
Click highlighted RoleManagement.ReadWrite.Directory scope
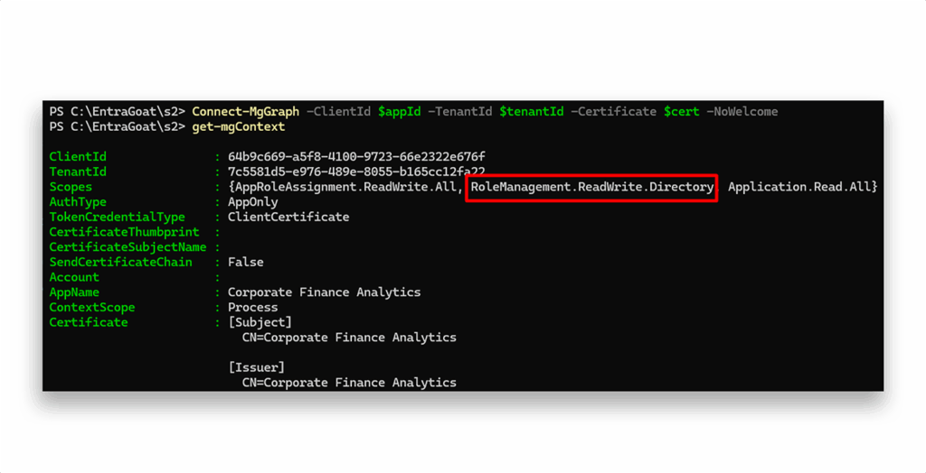(591, 187)
